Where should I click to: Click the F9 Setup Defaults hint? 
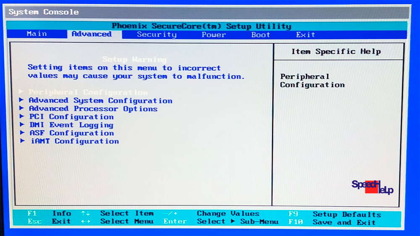click(x=335, y=214)
